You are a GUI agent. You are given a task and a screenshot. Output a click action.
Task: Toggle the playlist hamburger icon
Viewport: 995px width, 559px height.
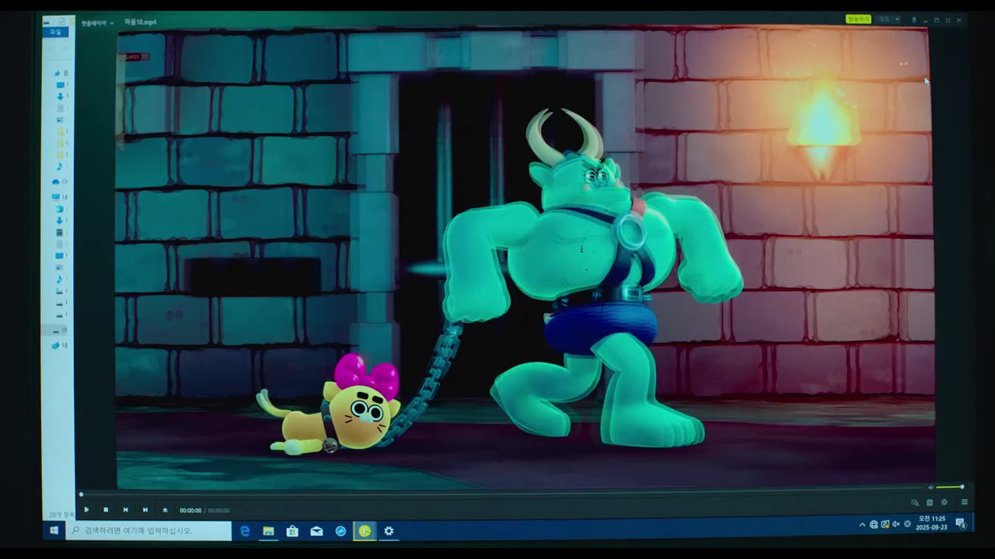pyautogui.click(x=964, y=502)
